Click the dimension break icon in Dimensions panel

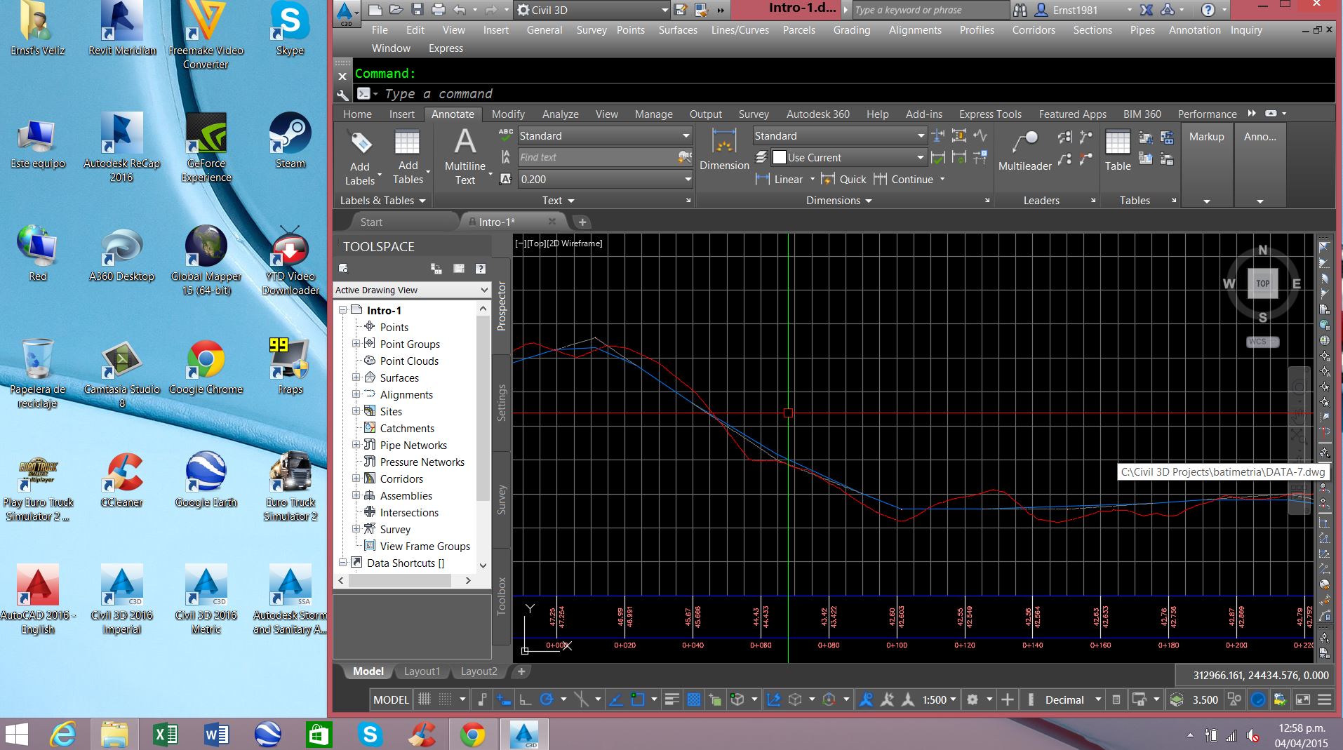point(938,136)
